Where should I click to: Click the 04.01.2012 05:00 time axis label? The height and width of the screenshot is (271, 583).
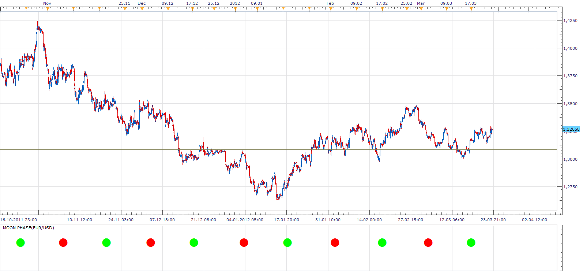click(x=245, y=220)
